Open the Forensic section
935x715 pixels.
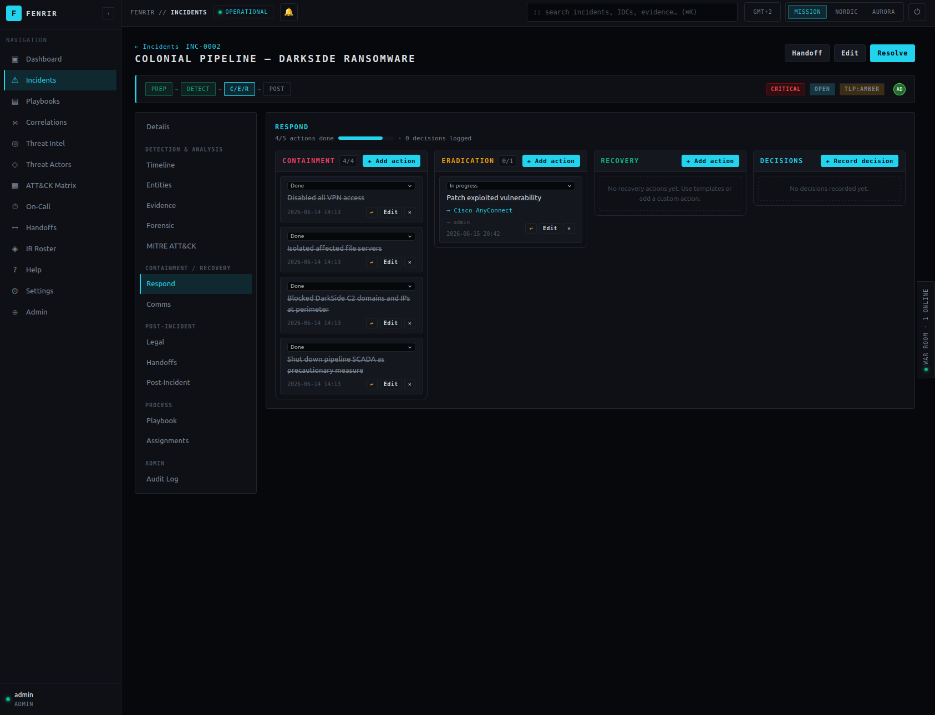click(x=196, y=226)
